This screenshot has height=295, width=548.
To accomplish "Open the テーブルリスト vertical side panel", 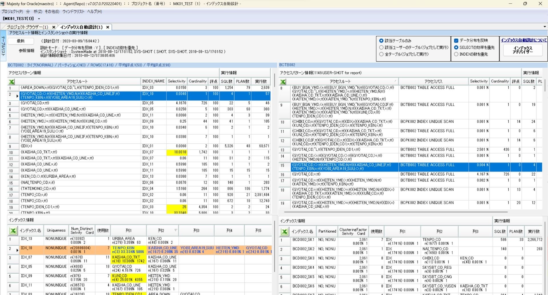I will [x=3, y=46].
